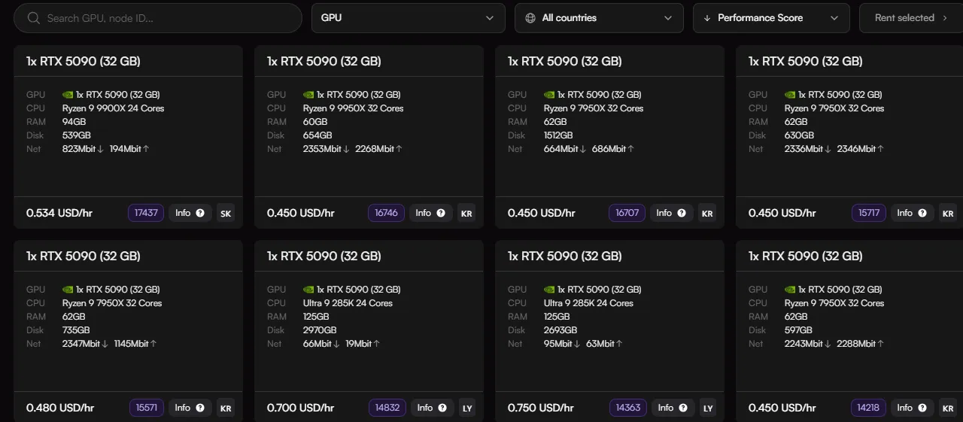Click the search magnifier icon
The image size is (963, 422).
tap(33, 18)
